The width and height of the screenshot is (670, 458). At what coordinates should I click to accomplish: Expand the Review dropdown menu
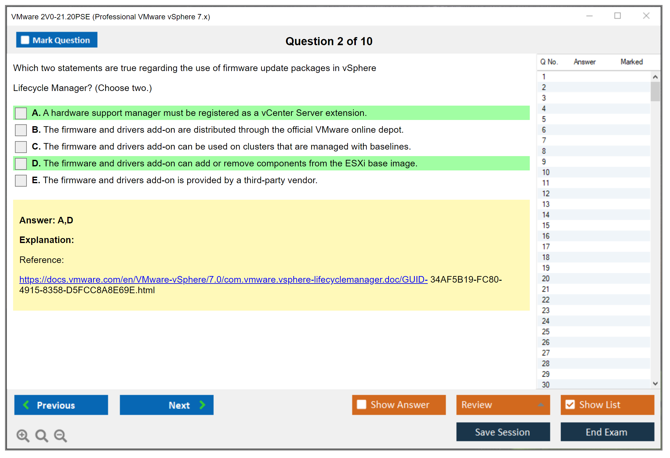pos(541,405)
